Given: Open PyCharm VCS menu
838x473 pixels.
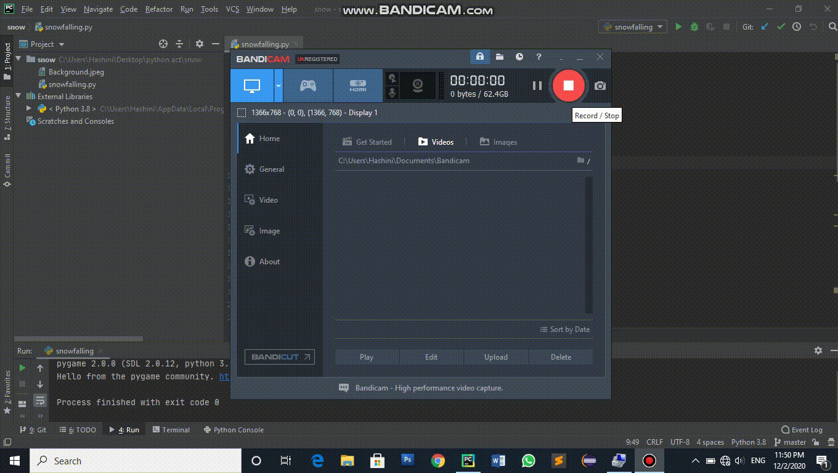Looking at the screenshot, I should pyautogui.click(x=232, y=9).
